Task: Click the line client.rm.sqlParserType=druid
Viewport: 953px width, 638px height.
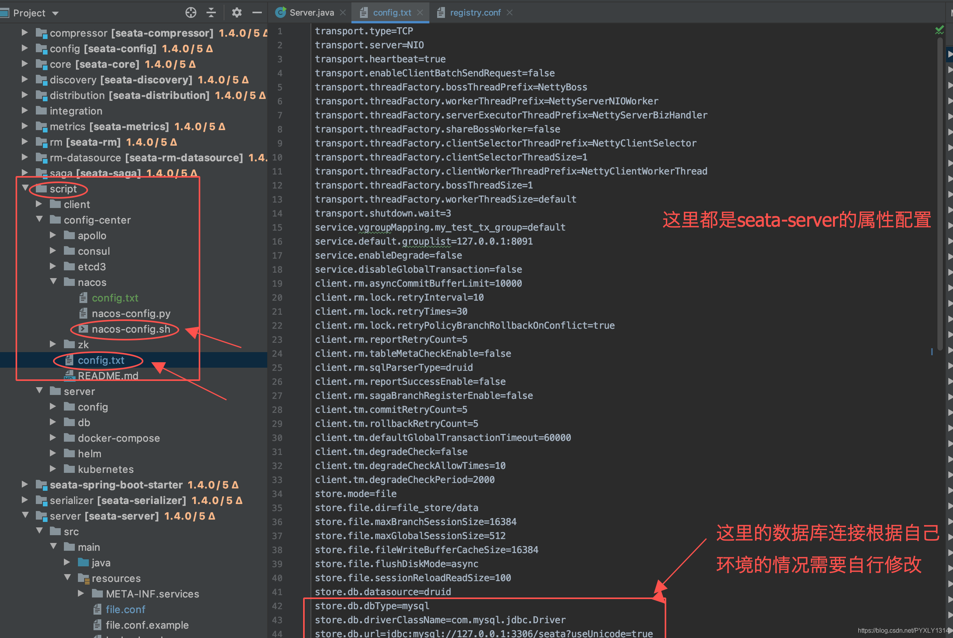Action: (x=394, y=367)
